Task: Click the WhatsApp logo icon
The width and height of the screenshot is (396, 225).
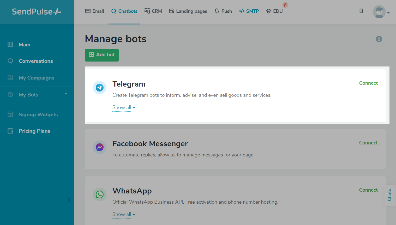Action: (100, 194)
